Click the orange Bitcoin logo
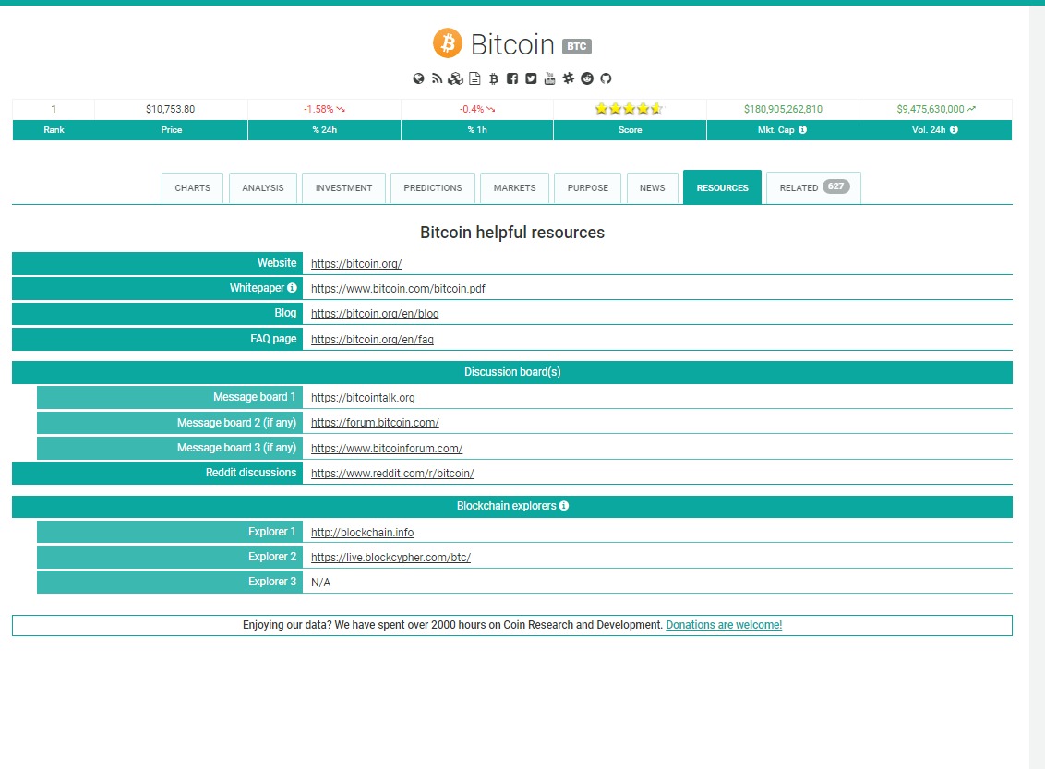This screenshot has height=769, width=1045. tap(448, 43)
